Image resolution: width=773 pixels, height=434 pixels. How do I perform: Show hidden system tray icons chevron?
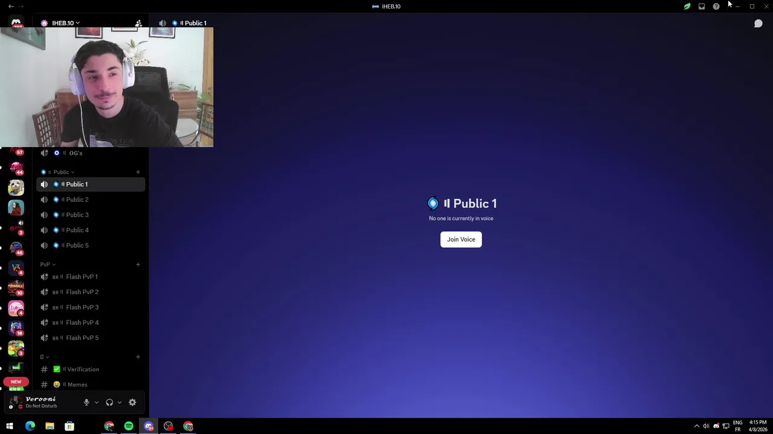[x=696, y=426]
